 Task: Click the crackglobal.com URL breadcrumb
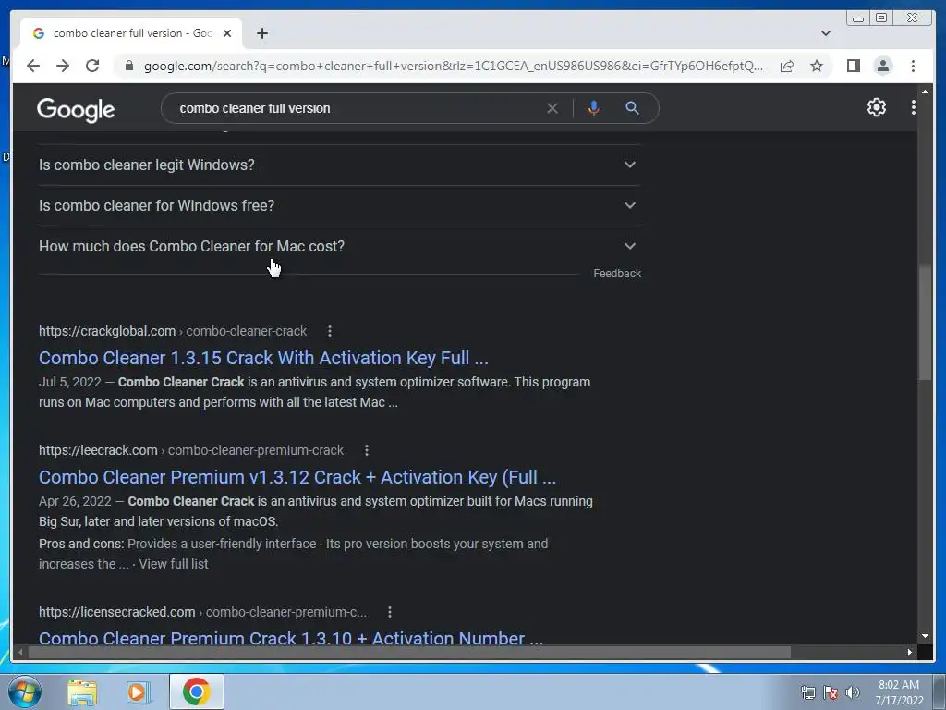(x=173, y=331)
